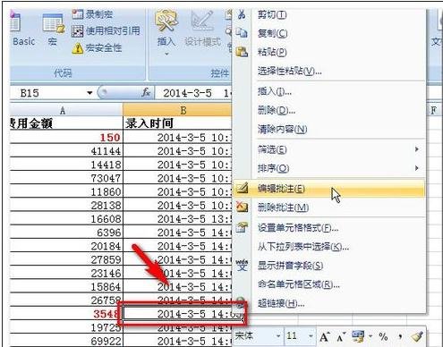This screenshot has height=347, width=443.
Task: Choose Sort (排序) menu entry
Action: click(x=329, y=168)
